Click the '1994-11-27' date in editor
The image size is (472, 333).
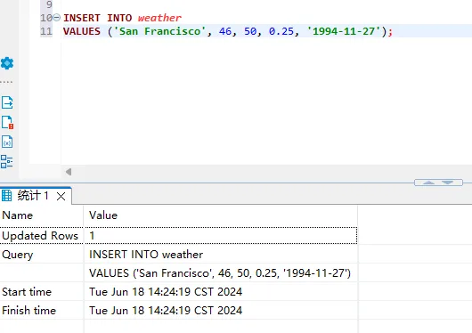click(344, 31)
